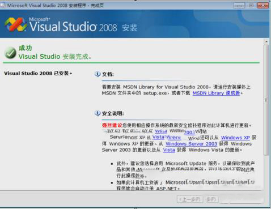Click the setup window title bar icon

[3, 5]
